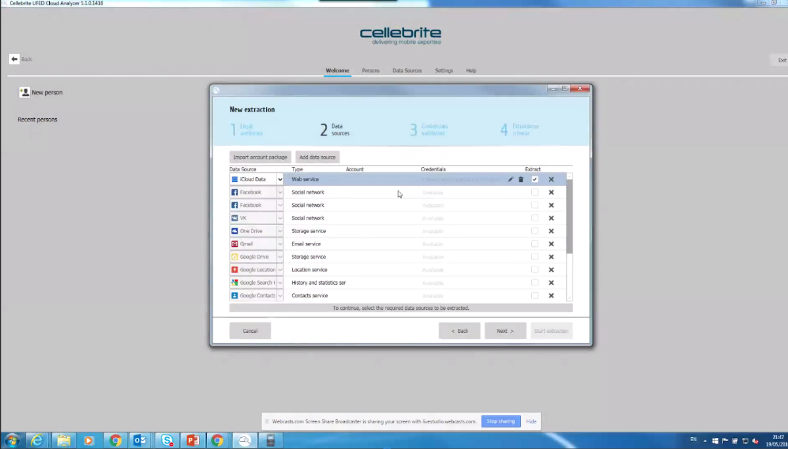The width and height of the screenshot is (788, 449).
Task: Click the data source list scrollbar
Action: pos(569,217)
